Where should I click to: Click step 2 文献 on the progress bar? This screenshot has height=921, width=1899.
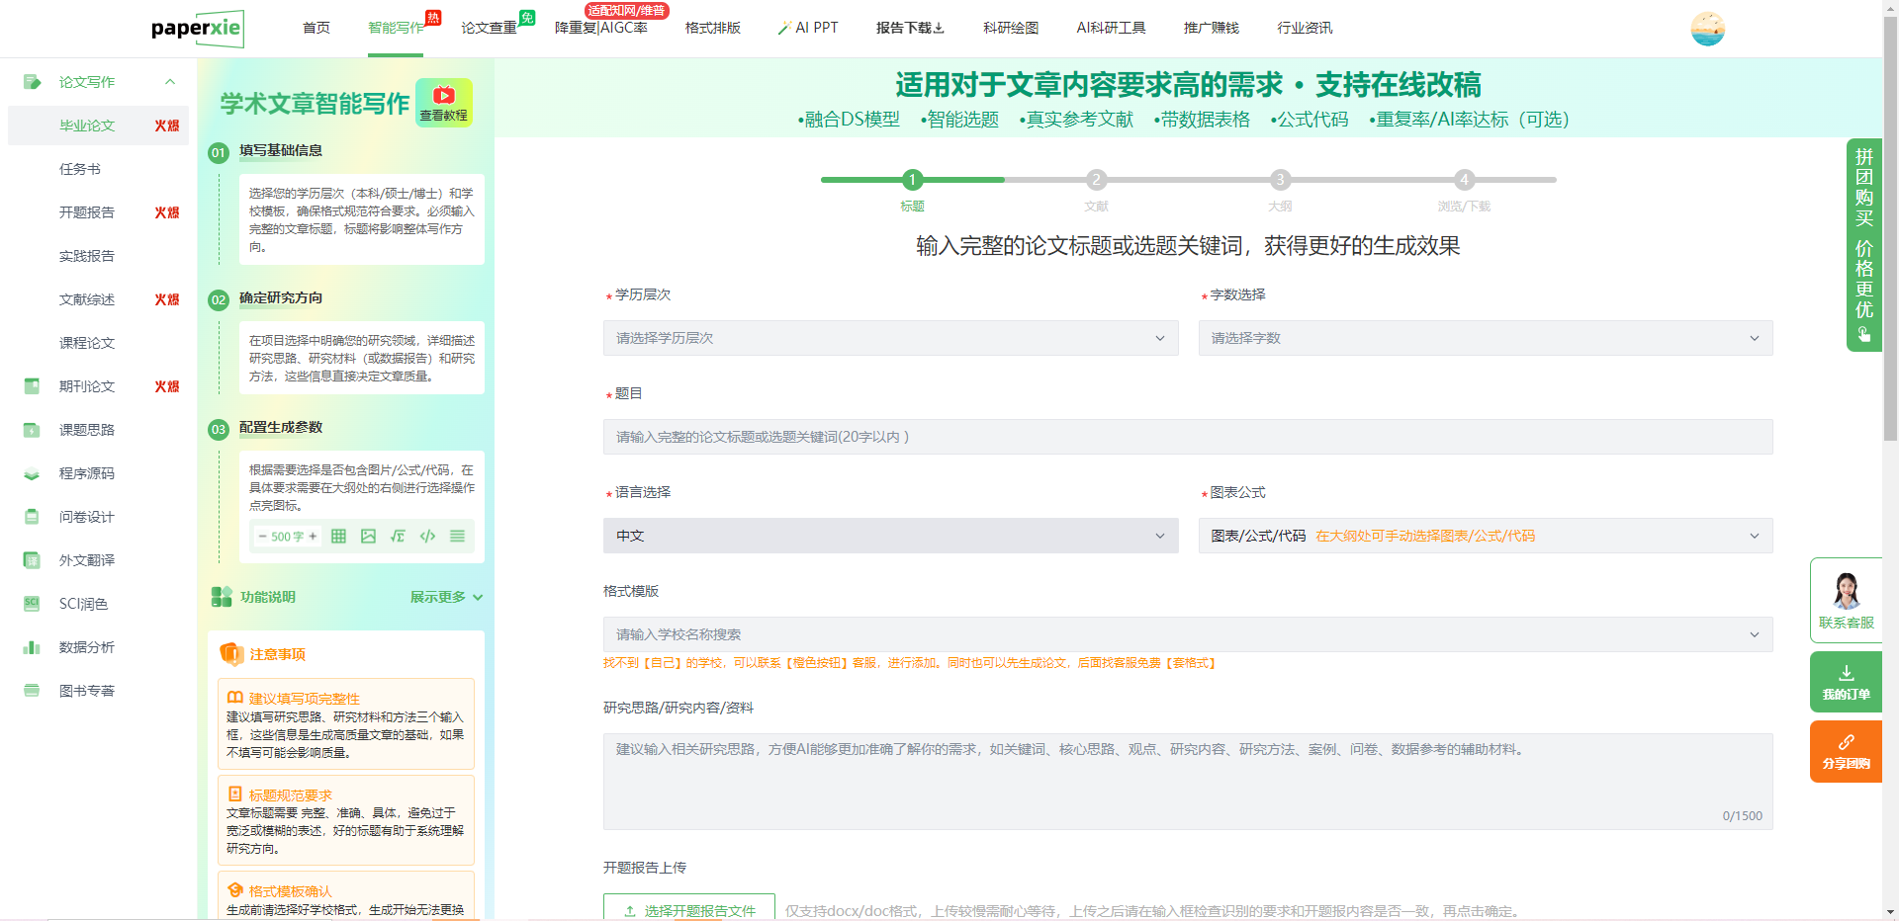1096,180
